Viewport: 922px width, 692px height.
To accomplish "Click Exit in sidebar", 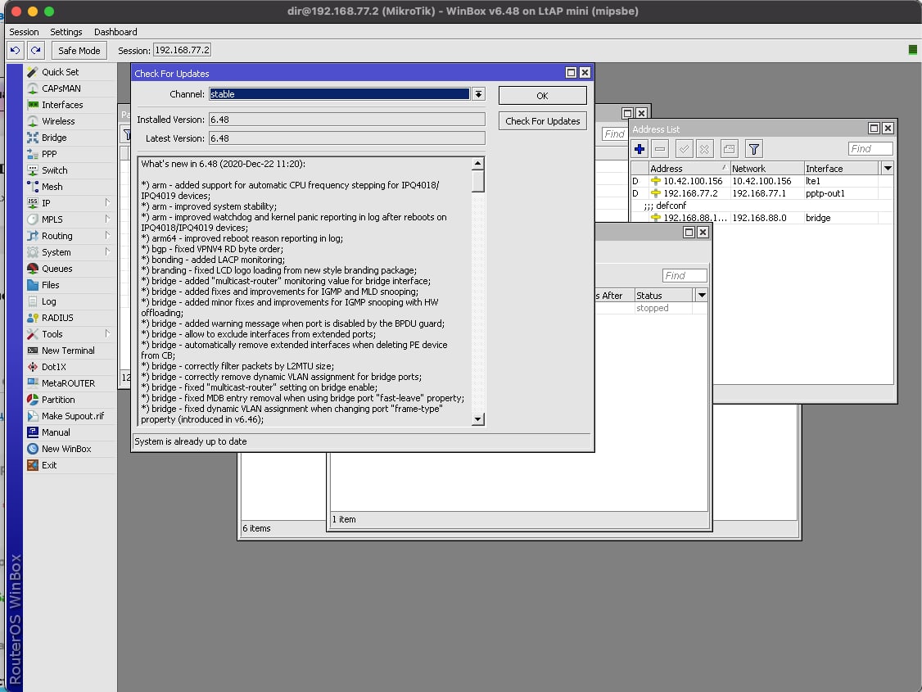I will tap(49, 465).
